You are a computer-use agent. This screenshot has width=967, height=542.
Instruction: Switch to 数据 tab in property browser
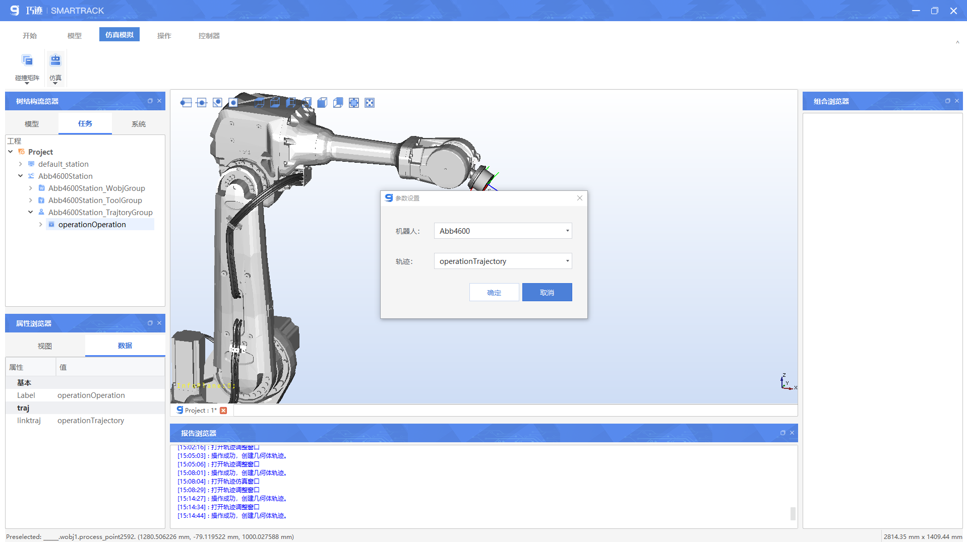tap(125, 346)
